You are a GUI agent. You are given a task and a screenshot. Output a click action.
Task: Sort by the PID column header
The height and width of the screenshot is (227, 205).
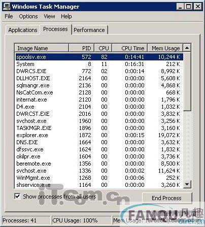coord(81,48)
